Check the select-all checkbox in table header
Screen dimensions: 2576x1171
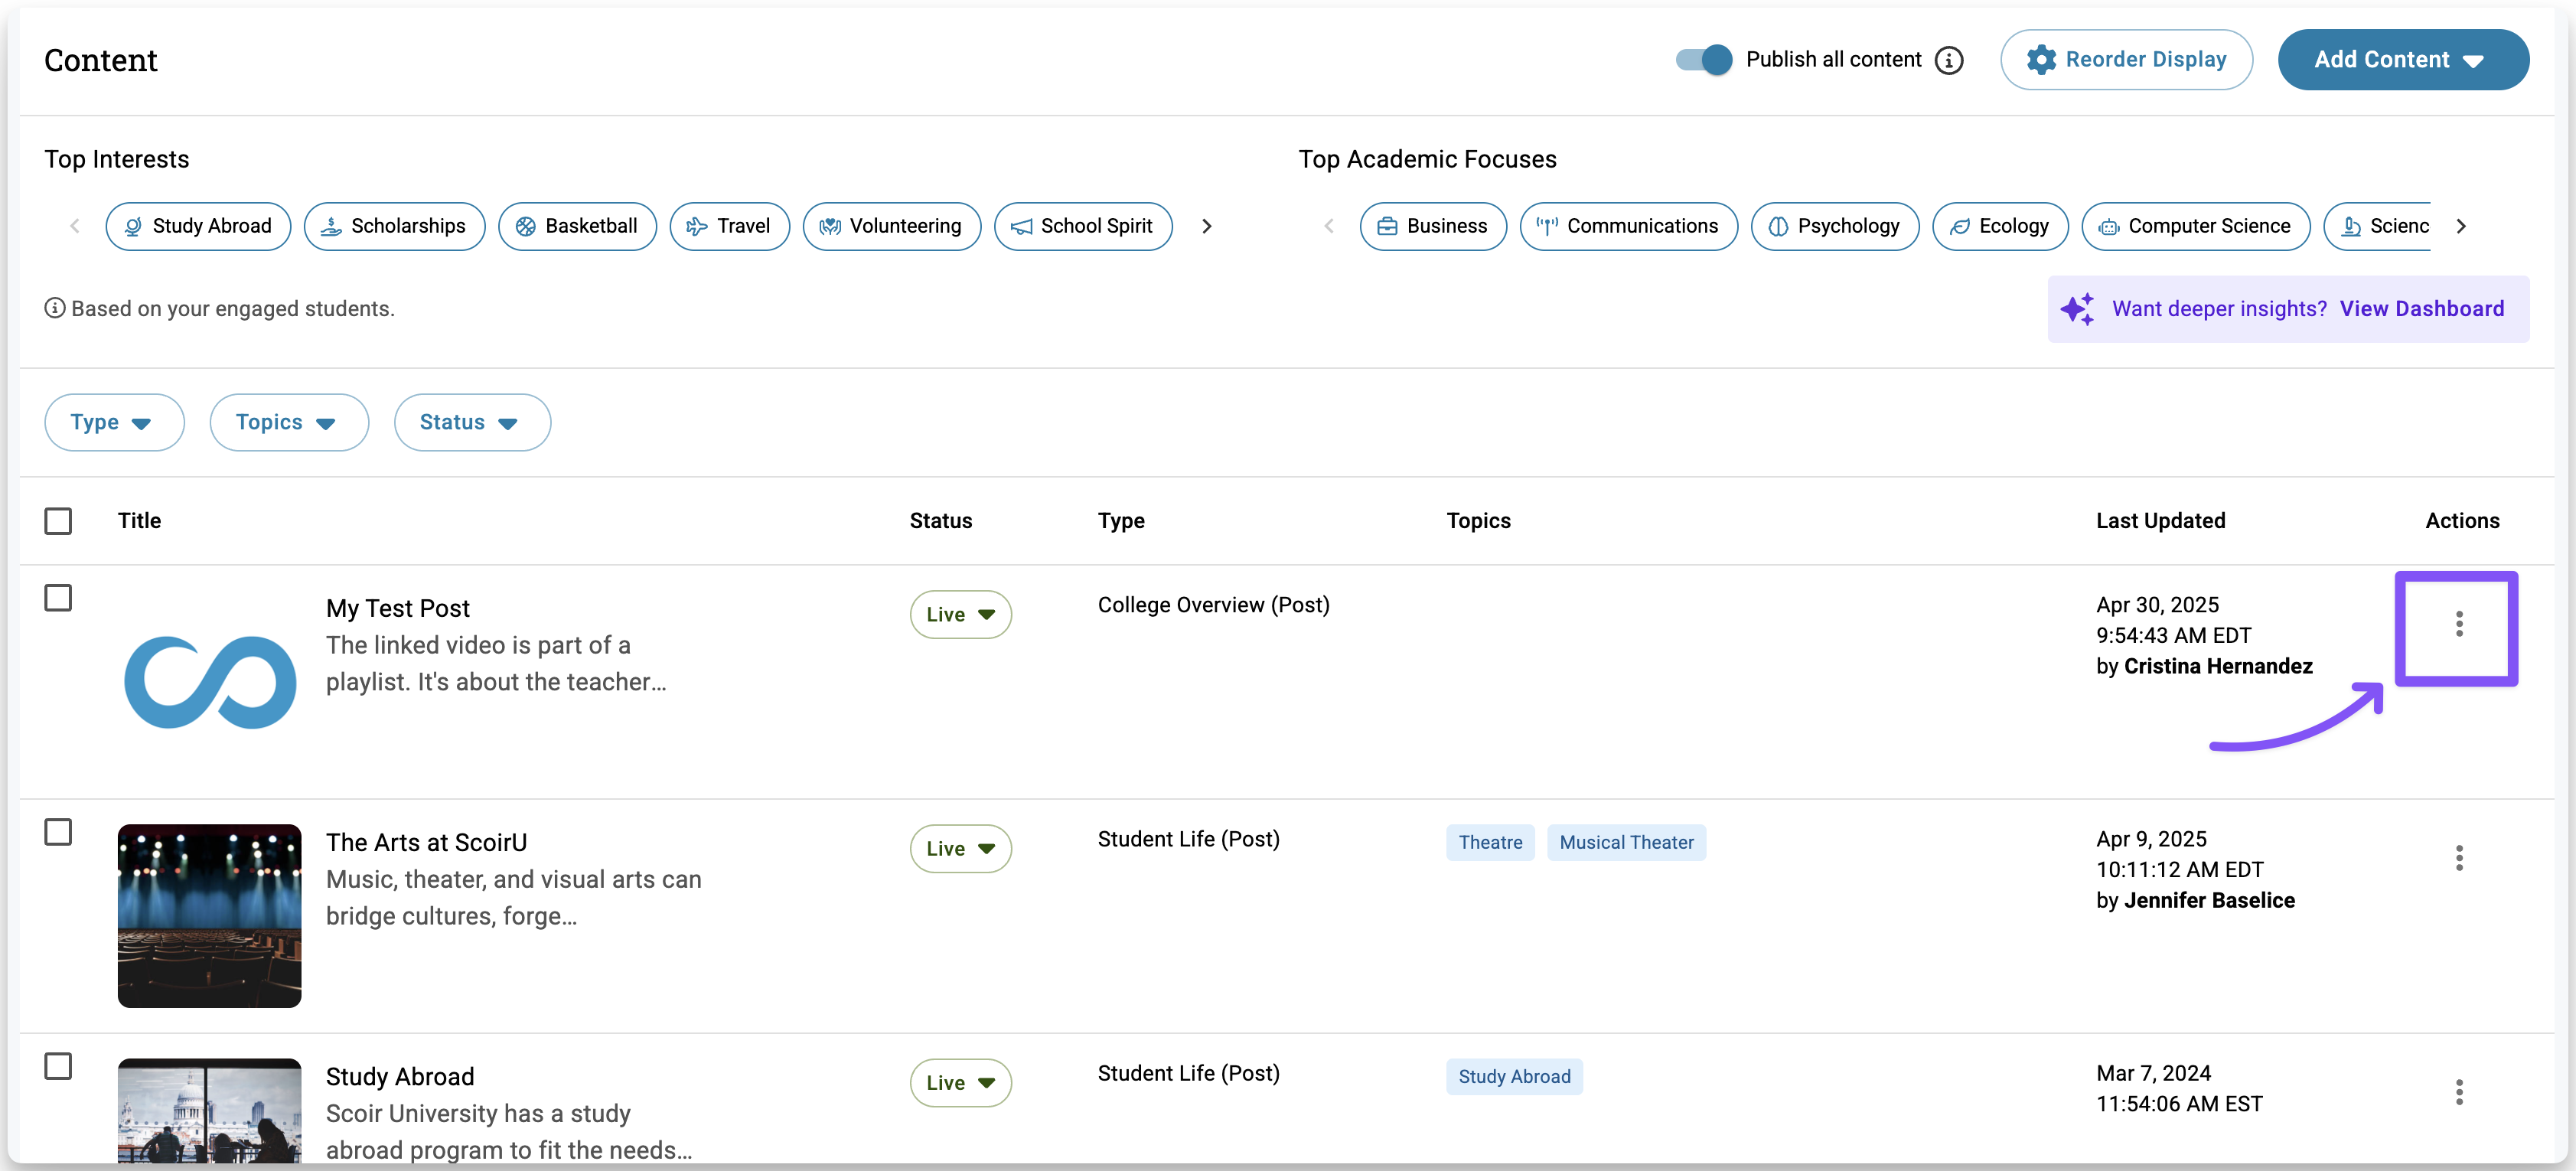pos(58,521)
